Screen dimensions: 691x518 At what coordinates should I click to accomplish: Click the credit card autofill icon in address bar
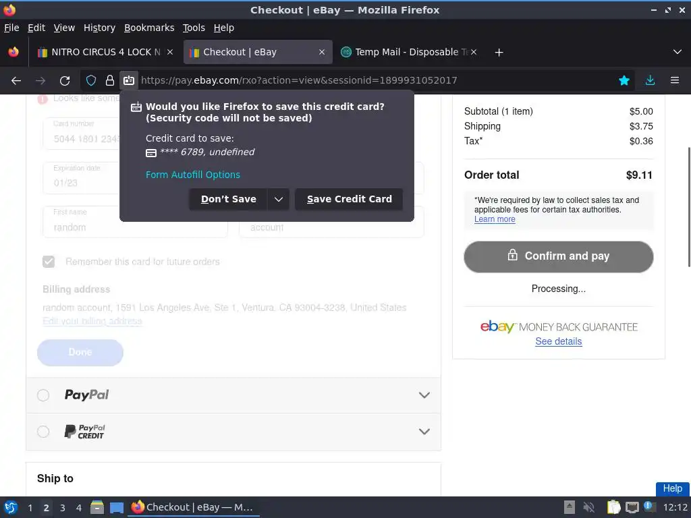point(129,80)
